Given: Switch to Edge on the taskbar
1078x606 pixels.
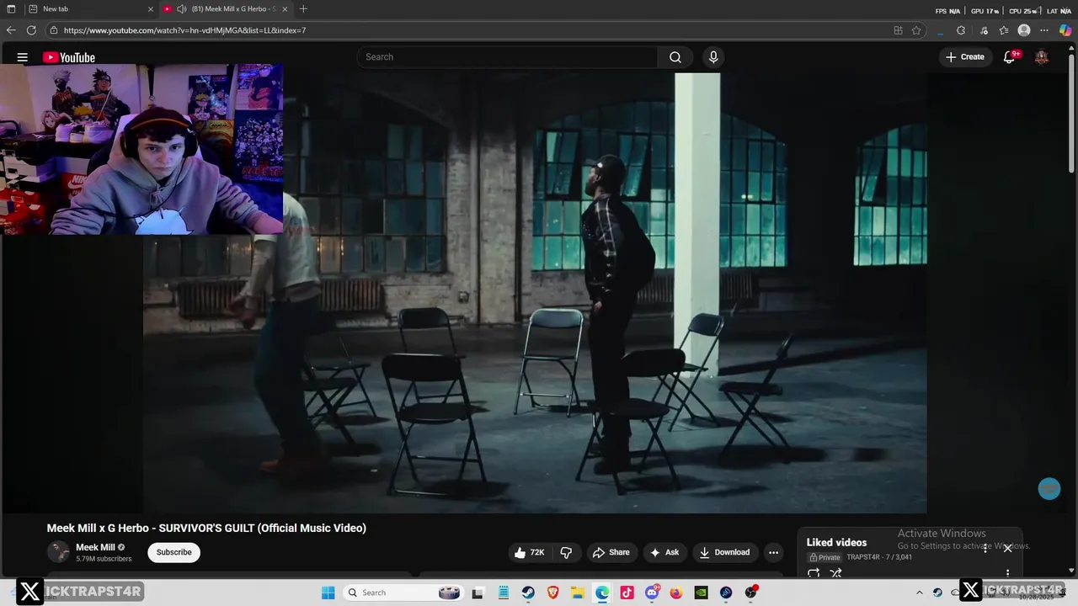Looking at the screenshot, I should coord(602,593).
